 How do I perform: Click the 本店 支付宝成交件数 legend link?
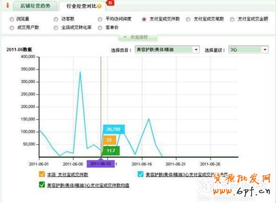pyautogui.click(x=67, y=174)
